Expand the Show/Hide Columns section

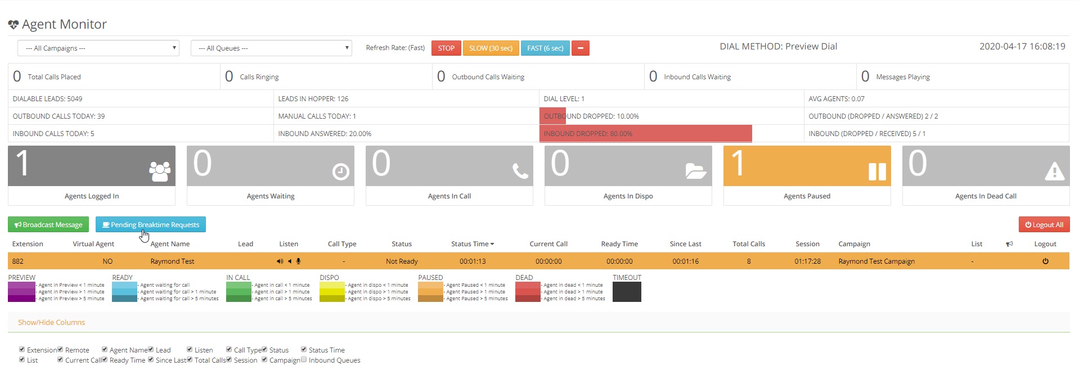51,323
